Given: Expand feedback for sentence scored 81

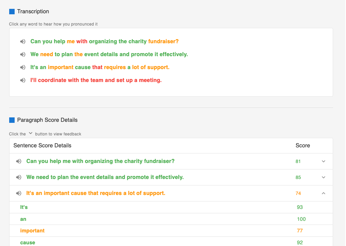Looking at the screenshot, I should (x=324, y=161).
